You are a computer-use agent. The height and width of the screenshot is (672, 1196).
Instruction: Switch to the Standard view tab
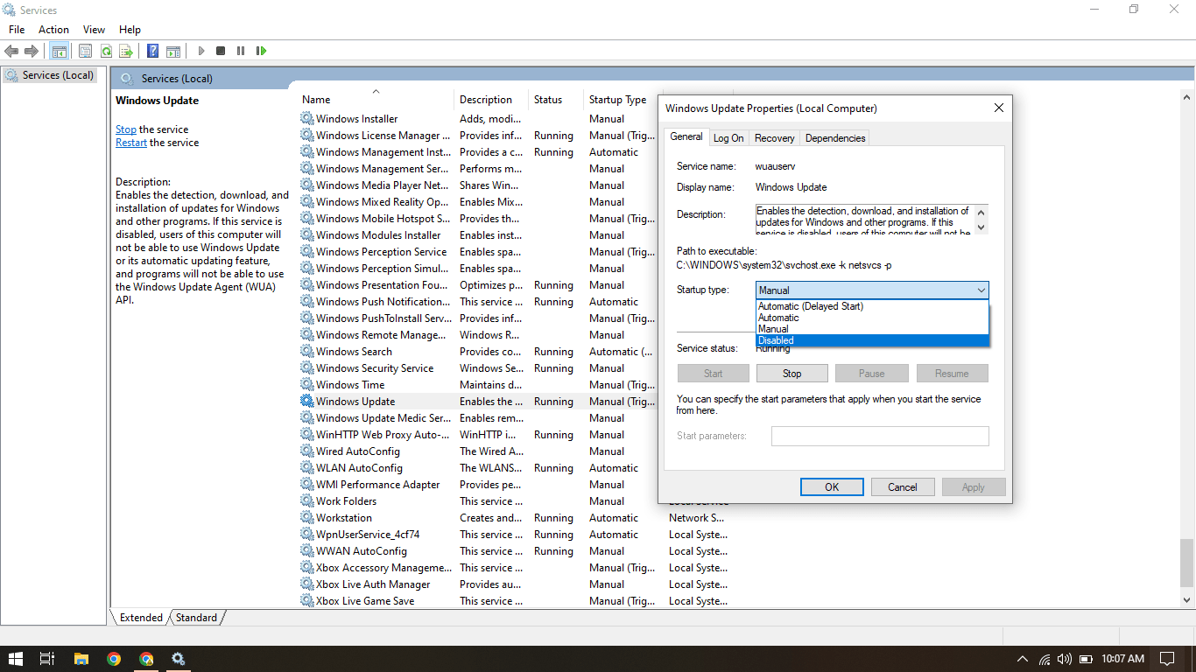[196, 618]
